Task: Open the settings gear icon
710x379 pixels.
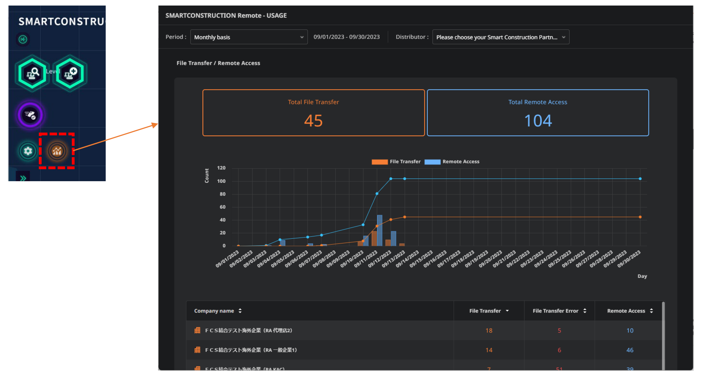Action: (x=28, y=151)
